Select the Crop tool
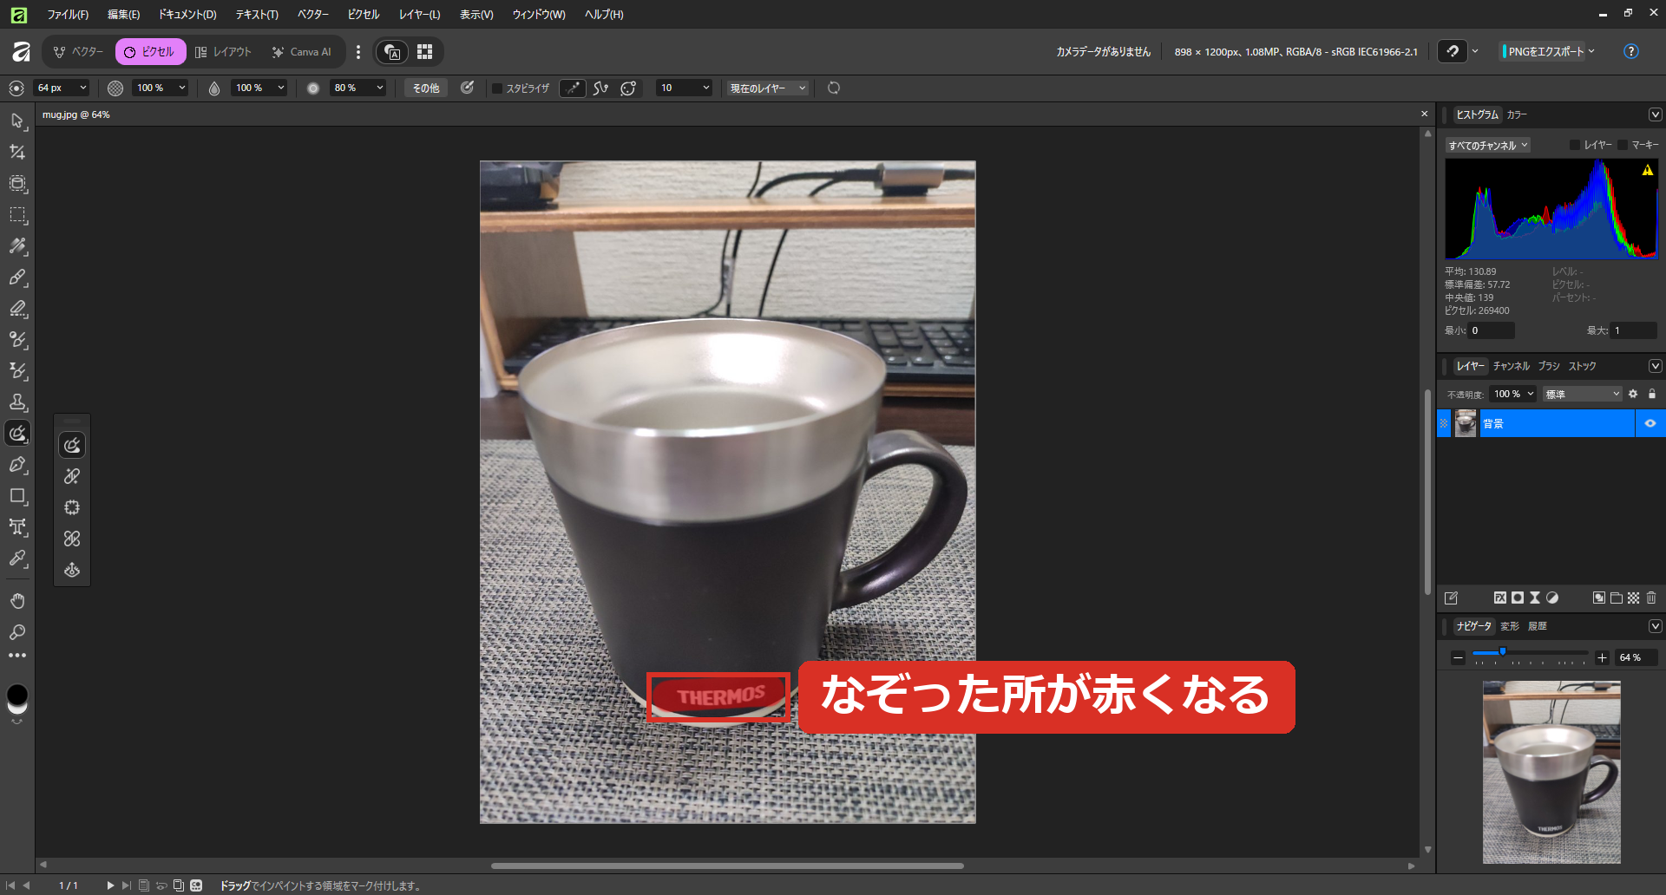Image resolution: width=1666 pixels, height=895 pixels. point(17,152)
